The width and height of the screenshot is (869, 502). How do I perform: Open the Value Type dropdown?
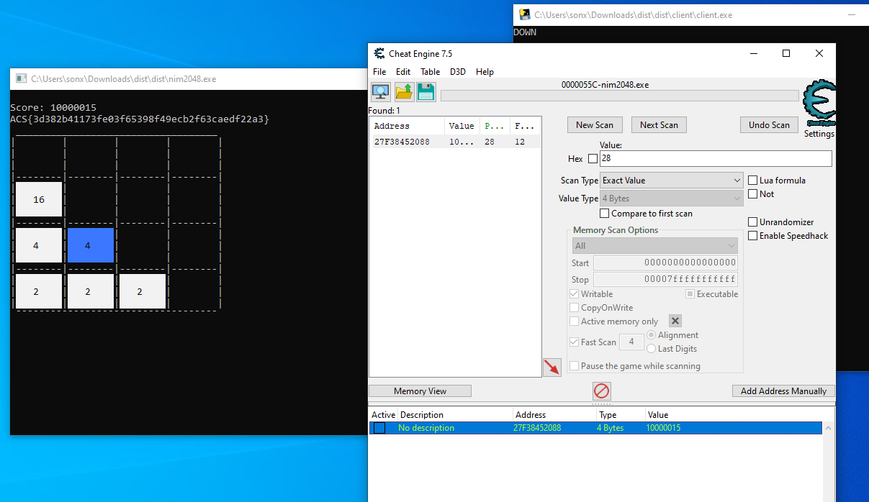(671, 198)
